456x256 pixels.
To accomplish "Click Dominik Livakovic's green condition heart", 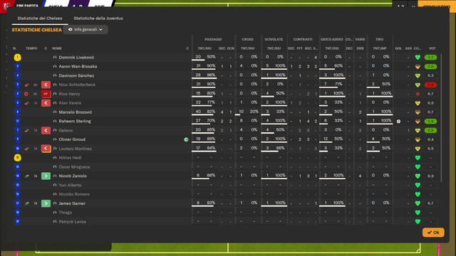I will click(418, 58).
